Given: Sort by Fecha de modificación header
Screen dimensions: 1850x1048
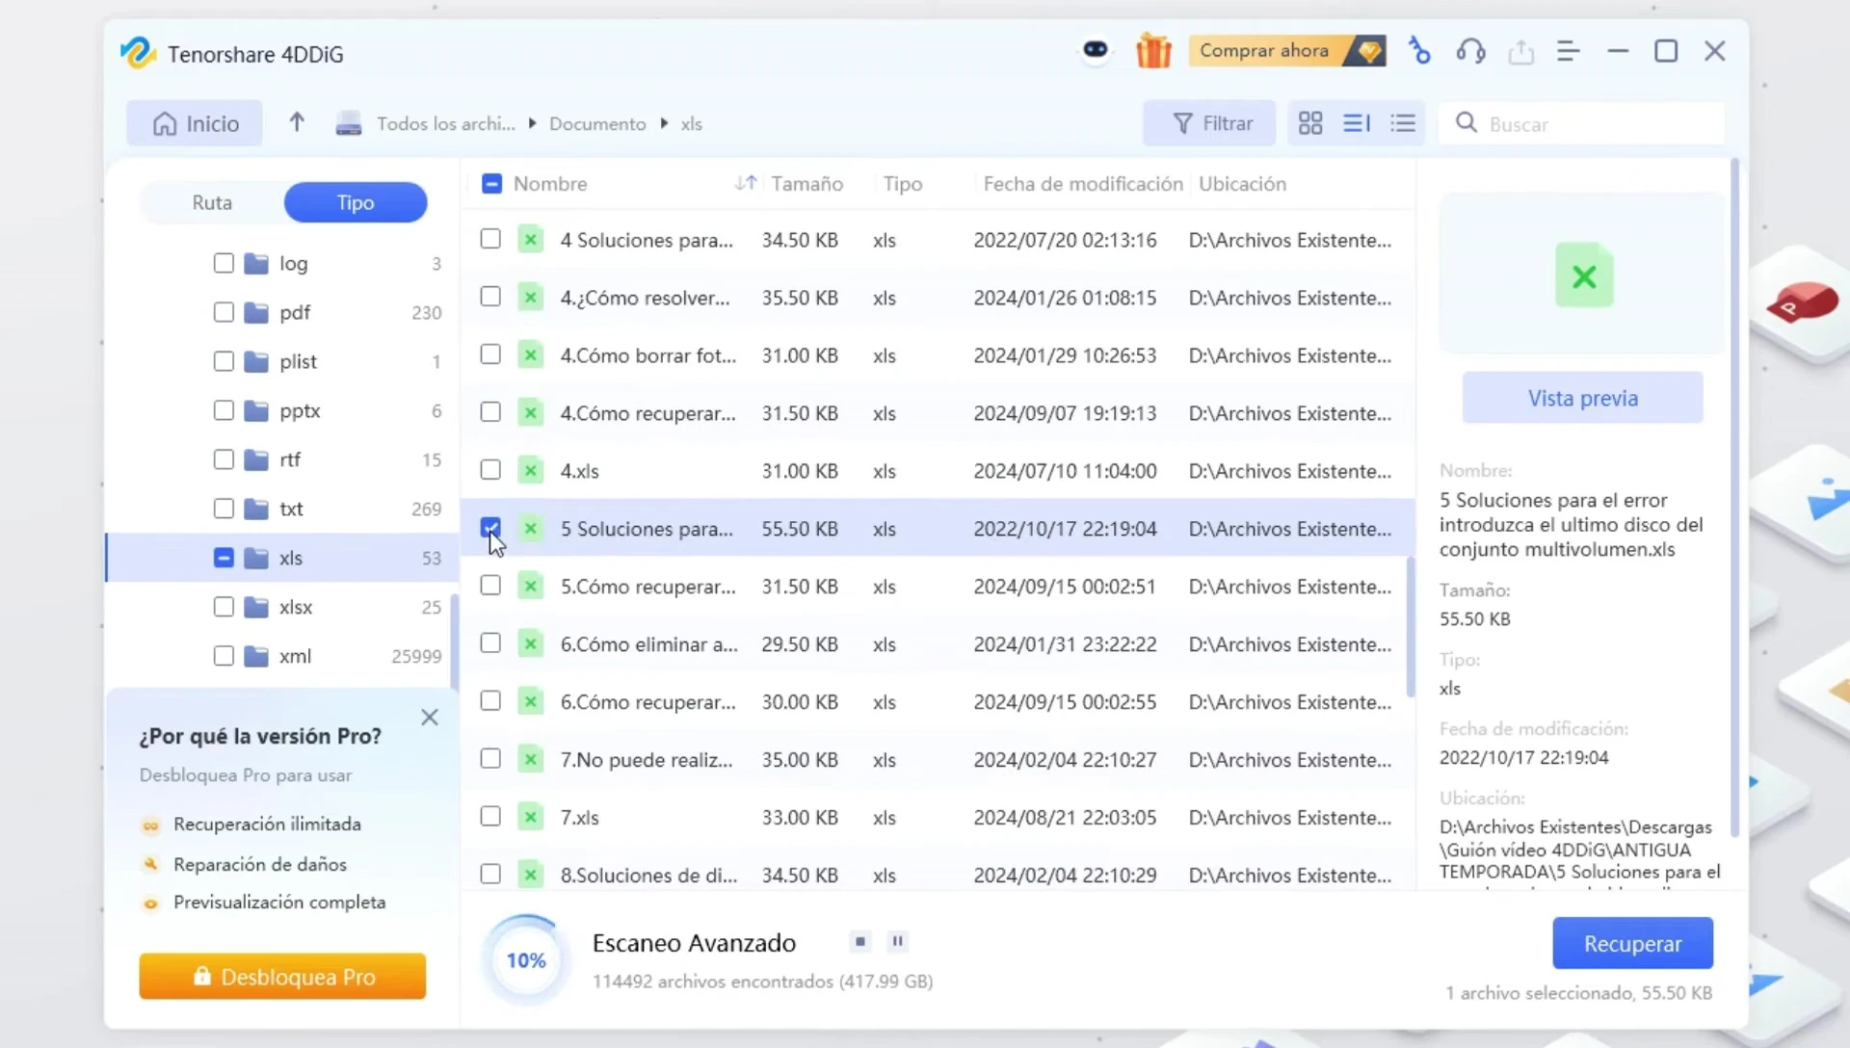Looking at the screenshot, I should coord(1082,183).
